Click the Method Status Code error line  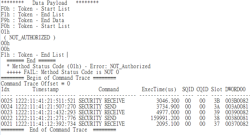pos(78,66)
